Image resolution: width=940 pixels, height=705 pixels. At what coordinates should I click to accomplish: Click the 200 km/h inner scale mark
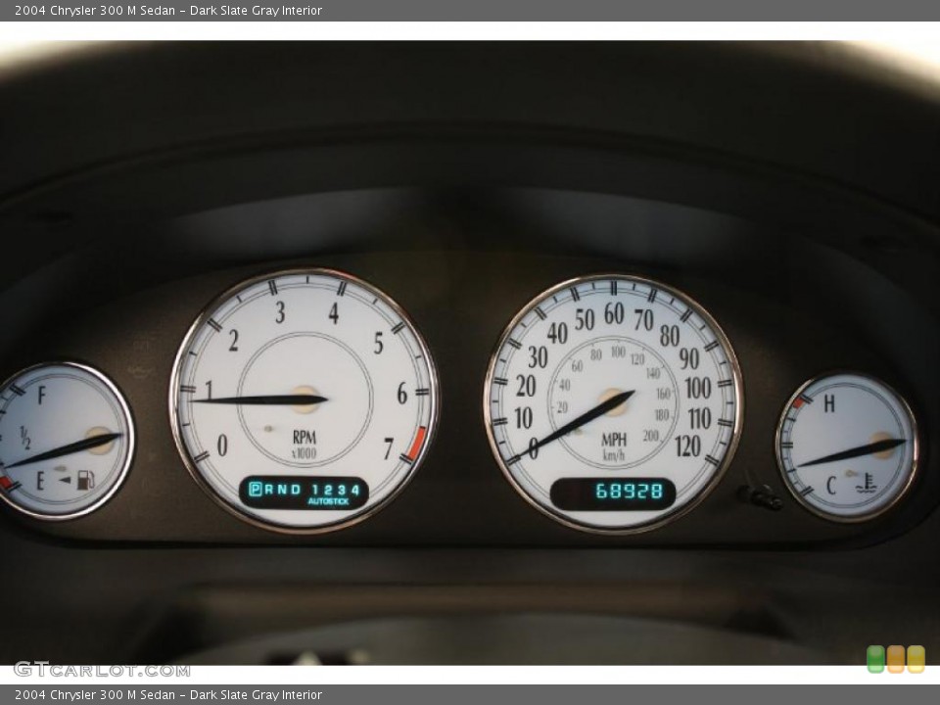[x=650, y=436]
